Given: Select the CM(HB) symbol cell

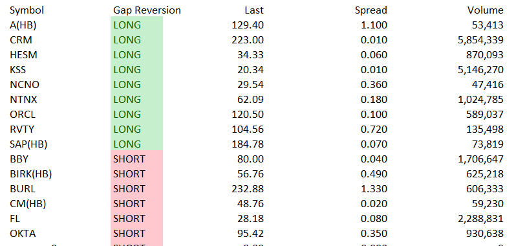Looking at the screenshot, I should [28, 204].
